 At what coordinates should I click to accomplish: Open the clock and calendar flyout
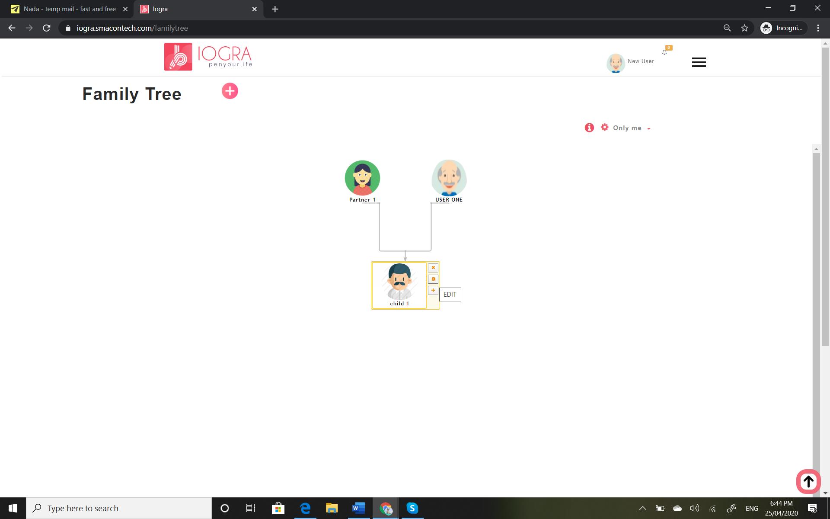pos(781,508)
